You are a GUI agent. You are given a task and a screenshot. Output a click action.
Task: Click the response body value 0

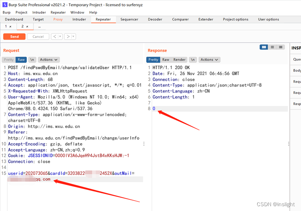point(154,109)
